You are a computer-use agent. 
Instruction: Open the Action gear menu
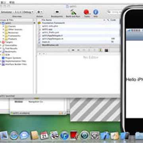pyautogui.click(x=40, y=12)
